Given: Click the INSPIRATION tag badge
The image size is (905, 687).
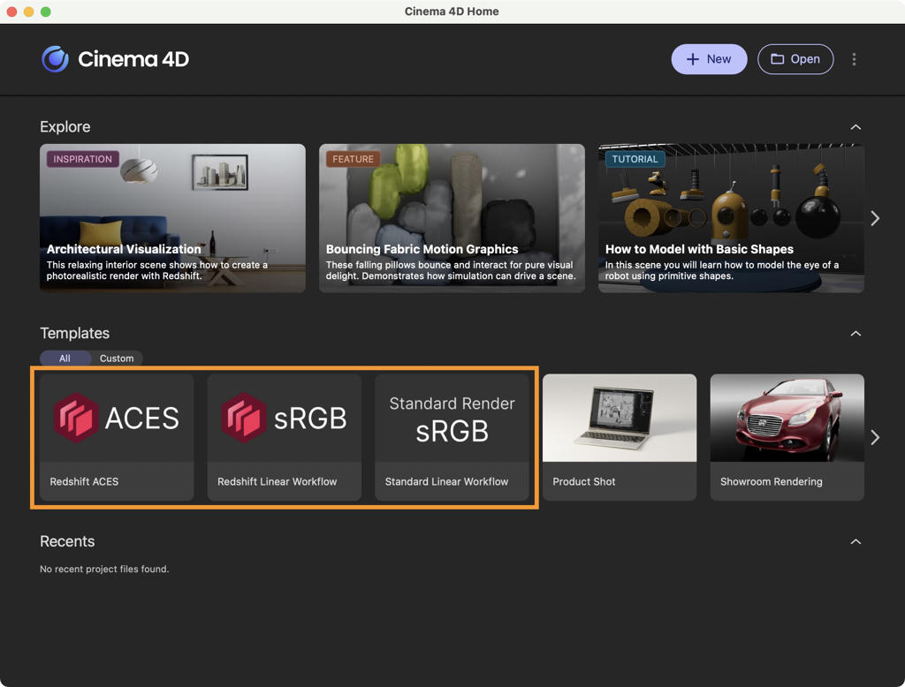Looking at the screenshot, I should [x=82, y=159].
